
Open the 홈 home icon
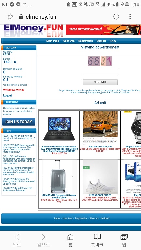tap(70, 237)
